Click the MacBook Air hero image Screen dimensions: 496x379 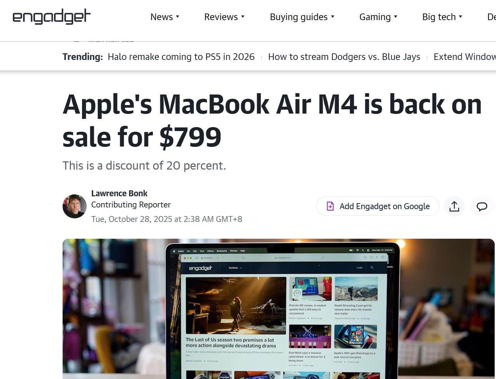pos(279,309)
